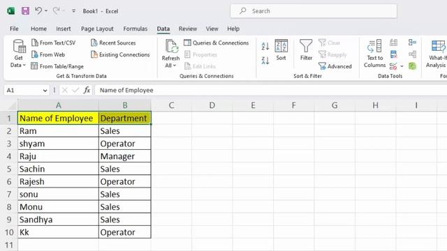The width and height of the screenshot is (447, 251).
Task: Sort A to Z ascending
Action: pos(265,46)
